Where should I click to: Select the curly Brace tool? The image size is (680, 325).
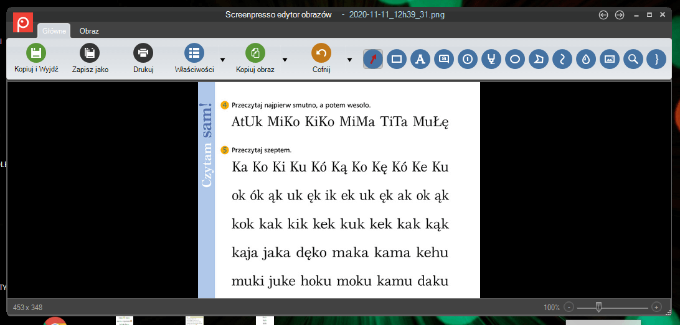coord(656,59)
